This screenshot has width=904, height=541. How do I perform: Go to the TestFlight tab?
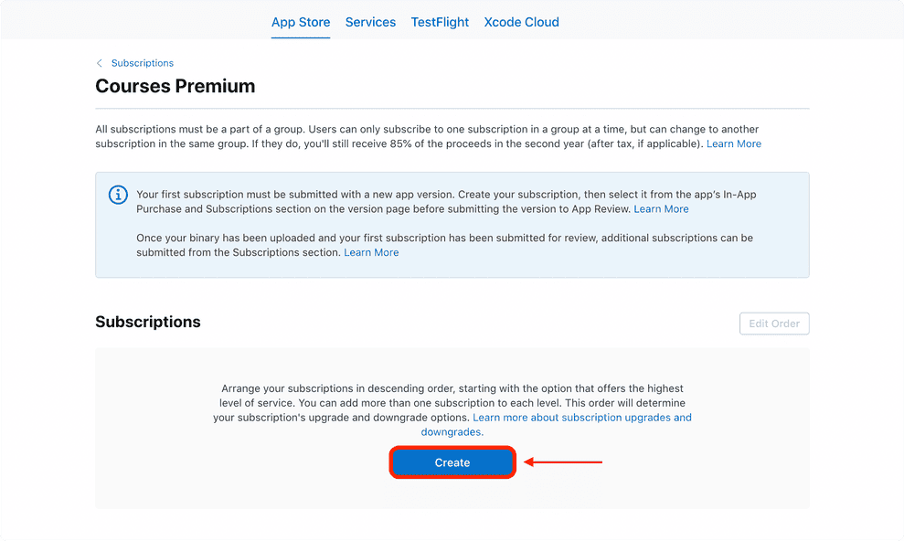[440, 22]
